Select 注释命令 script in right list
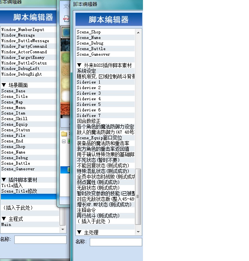 (106, 210)
